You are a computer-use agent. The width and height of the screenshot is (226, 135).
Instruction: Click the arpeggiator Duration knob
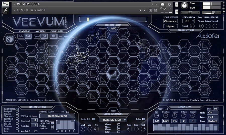tap(166, 115)
